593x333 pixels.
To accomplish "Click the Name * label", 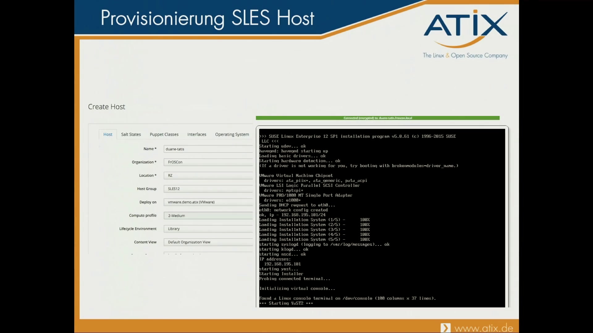I will (x=150, y=149).
